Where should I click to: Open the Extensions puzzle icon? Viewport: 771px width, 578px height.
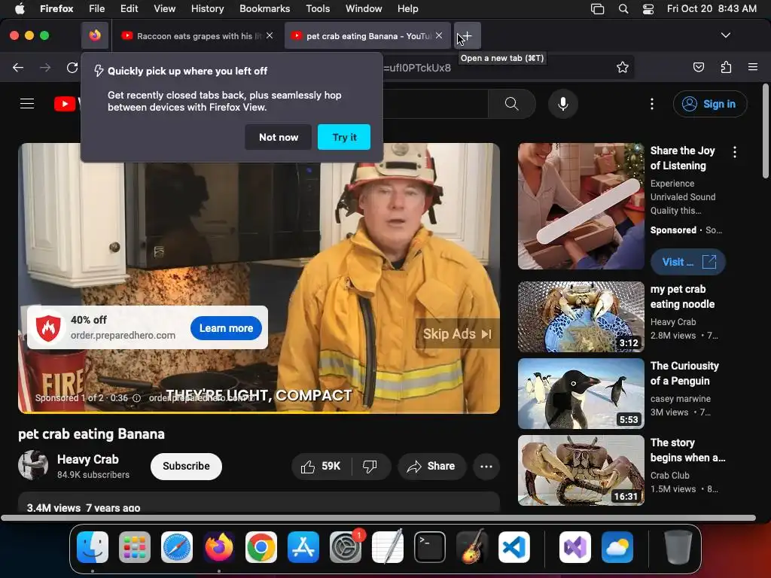[727, 67]
